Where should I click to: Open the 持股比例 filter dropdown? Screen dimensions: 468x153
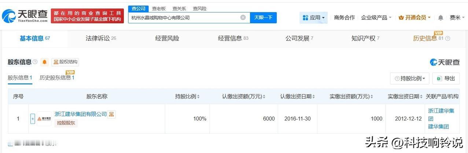pyautogui.click(x=410, y=78)
